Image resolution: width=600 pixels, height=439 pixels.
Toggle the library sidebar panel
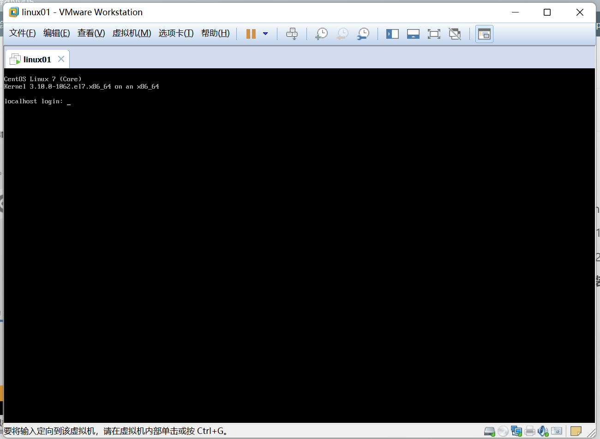point(392,34)
